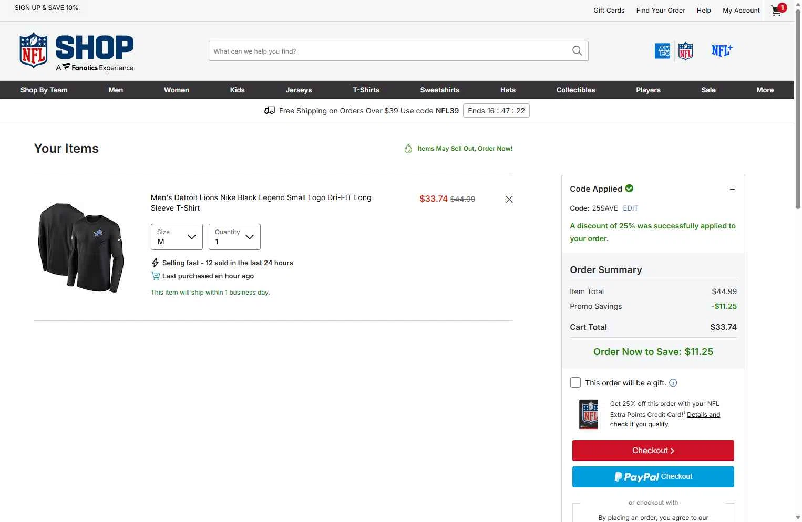Click 'Order Now to Save: $11.25' text

653,352
